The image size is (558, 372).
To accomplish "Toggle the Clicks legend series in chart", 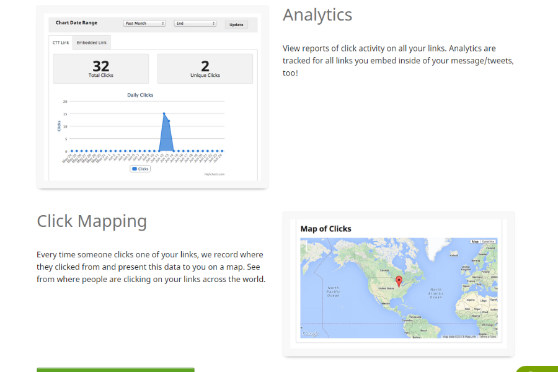I will point(140,169).
